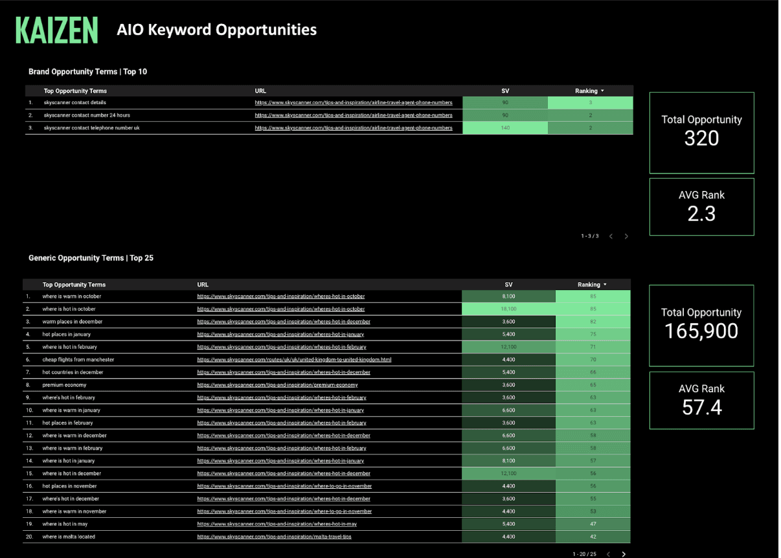Click the '1 - 20 / 25' page indicator

[584, 554]
